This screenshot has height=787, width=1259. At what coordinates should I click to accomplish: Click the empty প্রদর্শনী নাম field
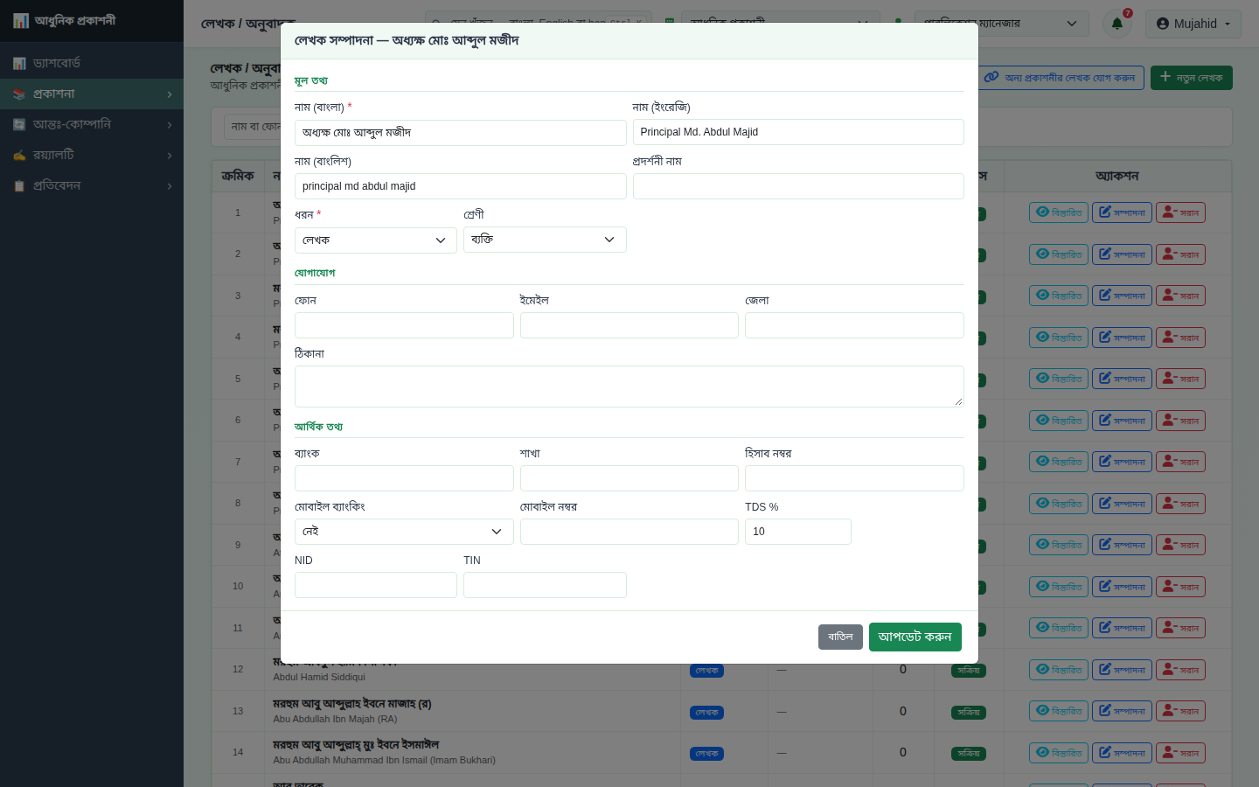click(798, 186)
